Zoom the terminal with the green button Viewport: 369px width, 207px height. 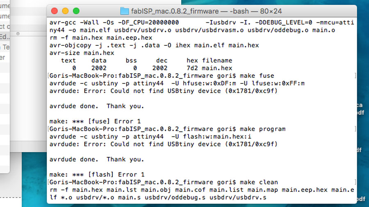coord(76,11)
